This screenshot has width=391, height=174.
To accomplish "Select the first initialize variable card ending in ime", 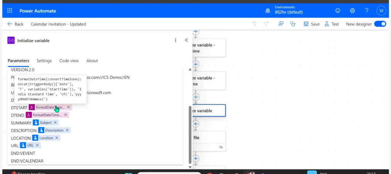I will point(209,48).
